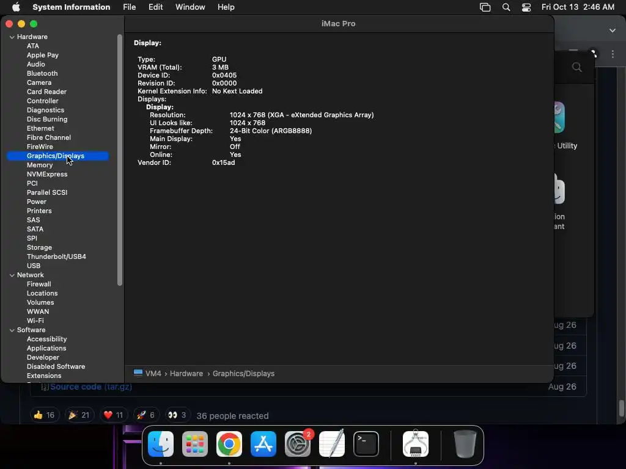This screenshot has height=469, width=626.
Task: Expand the chevron in background browser window
Action: pos(613,31)
